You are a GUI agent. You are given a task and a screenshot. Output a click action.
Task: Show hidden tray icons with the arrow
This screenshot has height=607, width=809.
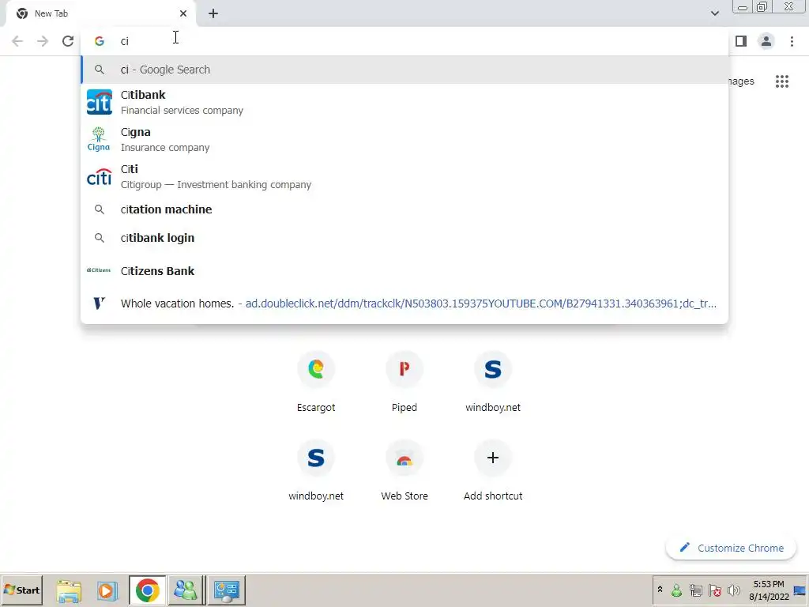pyautogui.click(x=660, y=590)
